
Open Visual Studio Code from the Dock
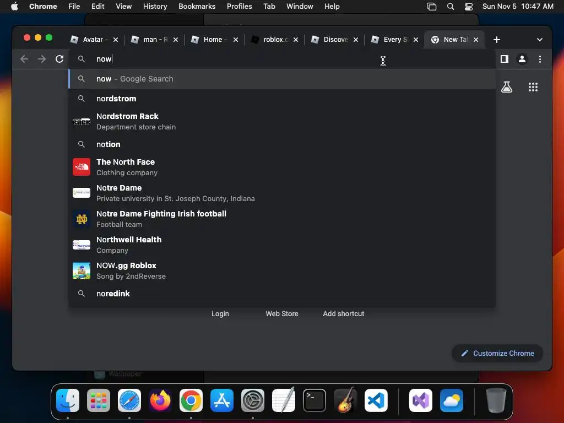[x=376, y=400]
